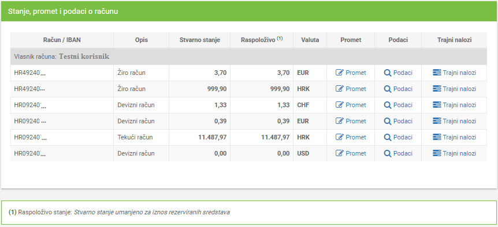Click the Trajni nalozi list icon for CHF account
Screen dimensions: 498x227
click(437, 105)
